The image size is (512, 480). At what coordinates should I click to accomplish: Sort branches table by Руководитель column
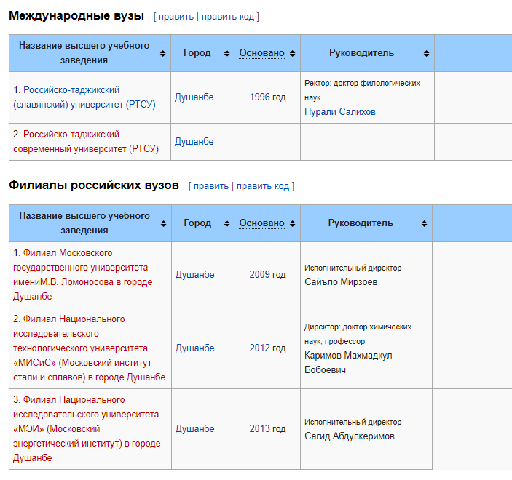[424, 224]
